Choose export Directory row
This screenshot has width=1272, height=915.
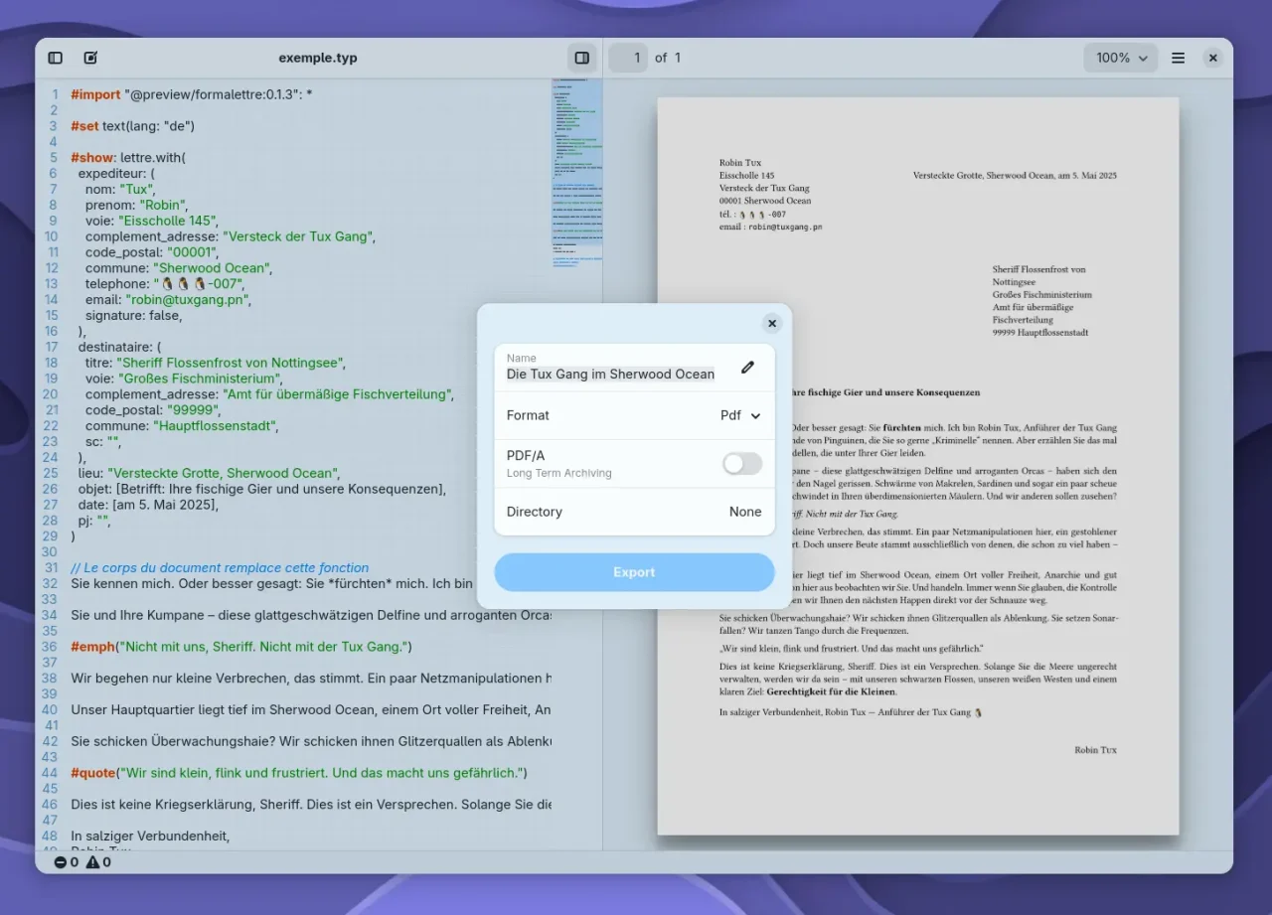click(x=634, y=512)
